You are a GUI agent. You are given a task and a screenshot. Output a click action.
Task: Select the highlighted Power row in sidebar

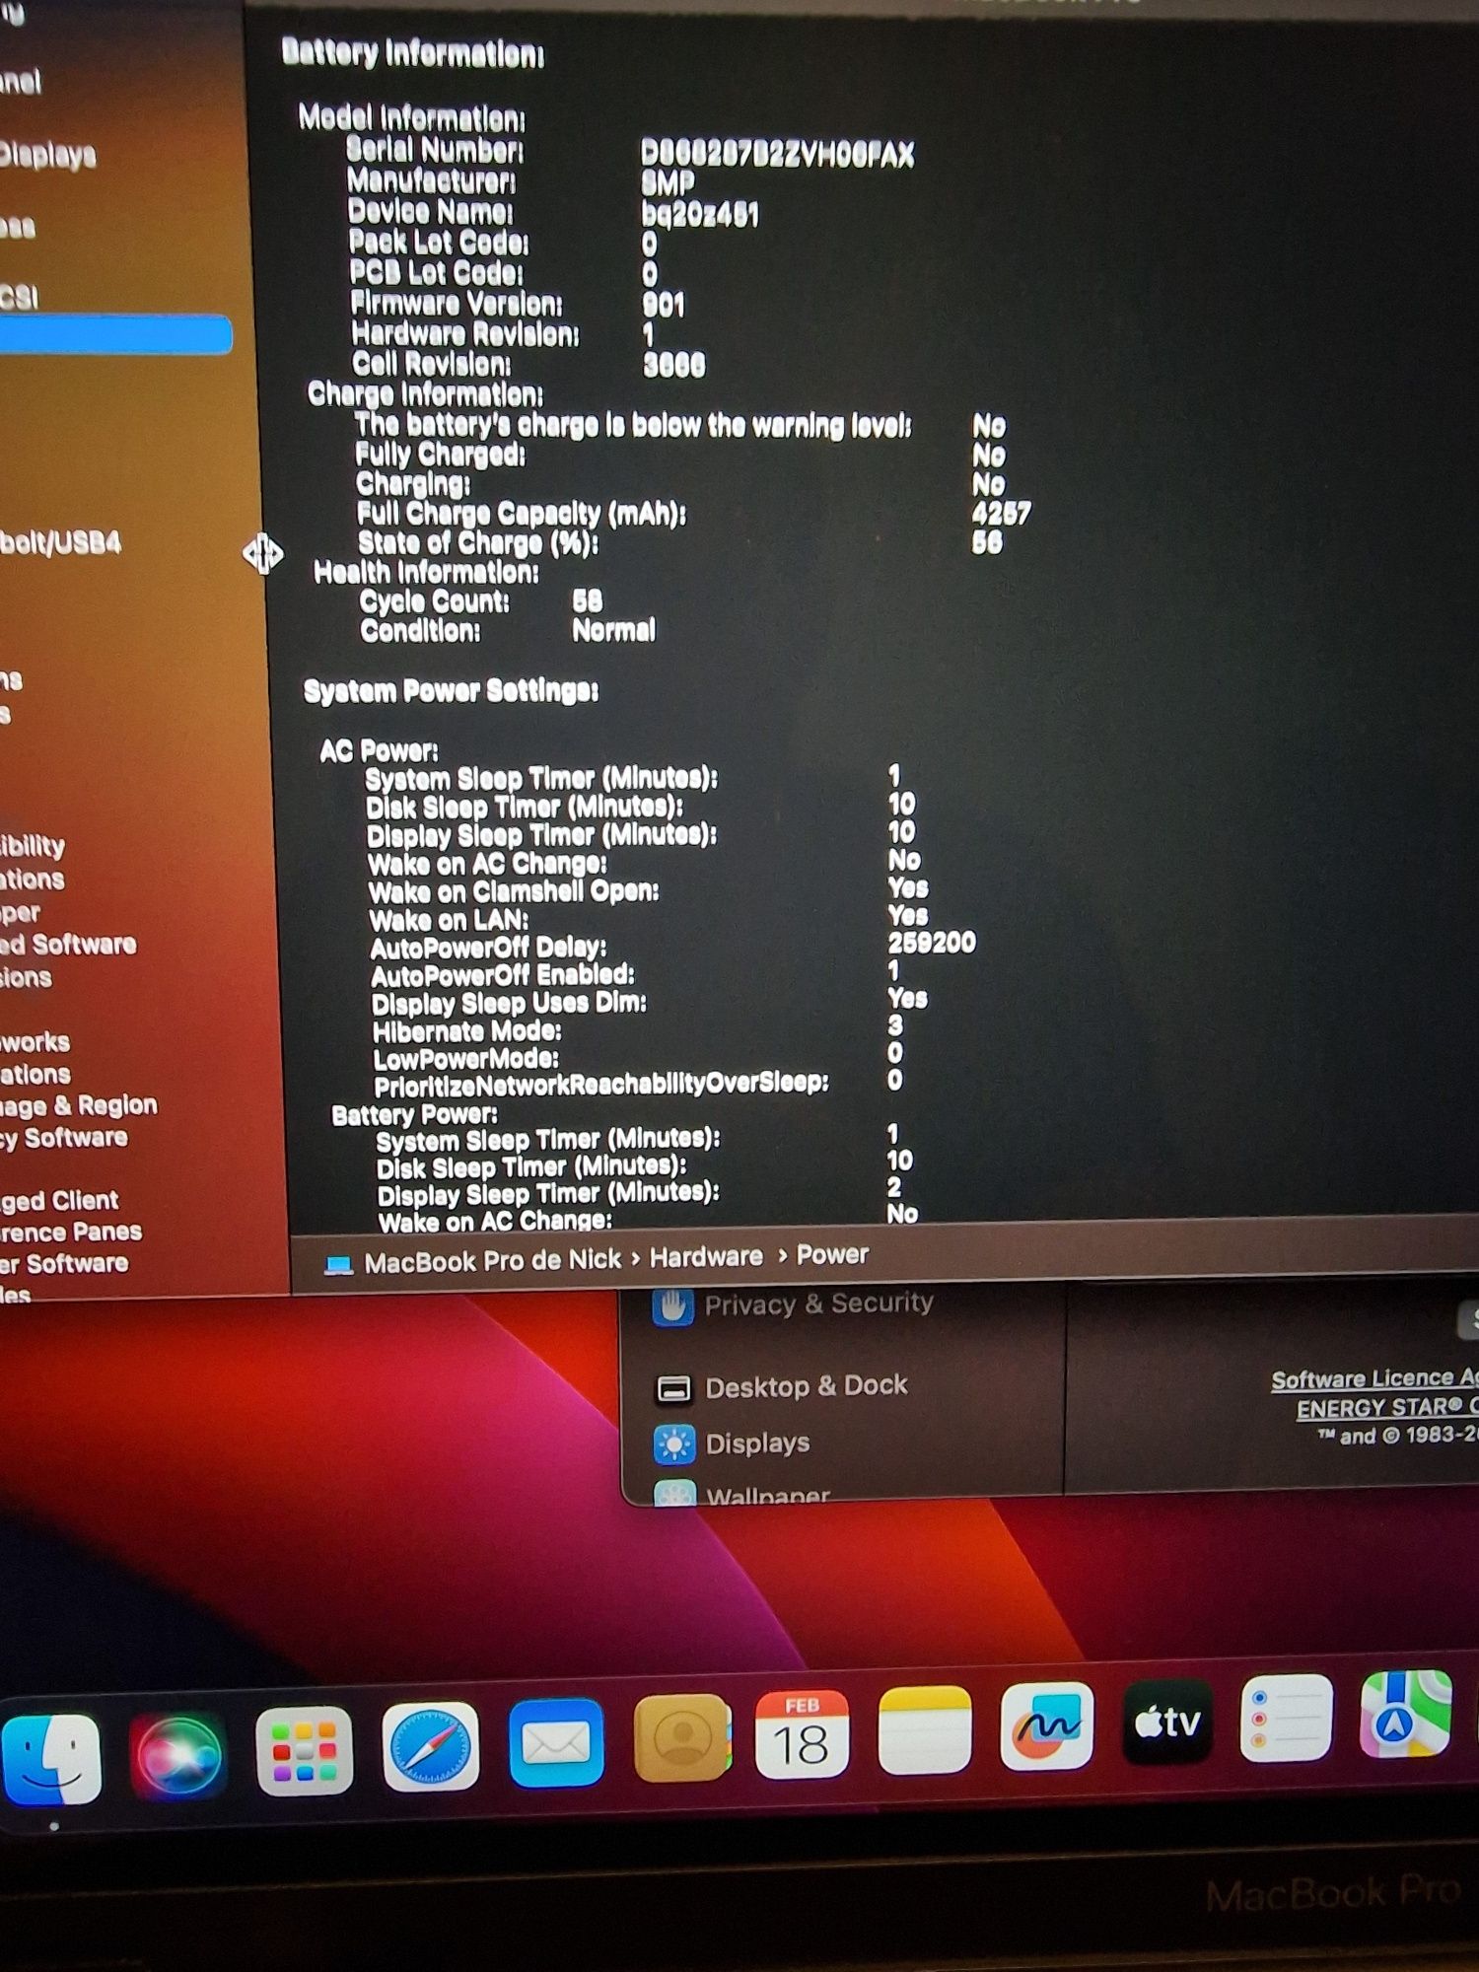116,334
